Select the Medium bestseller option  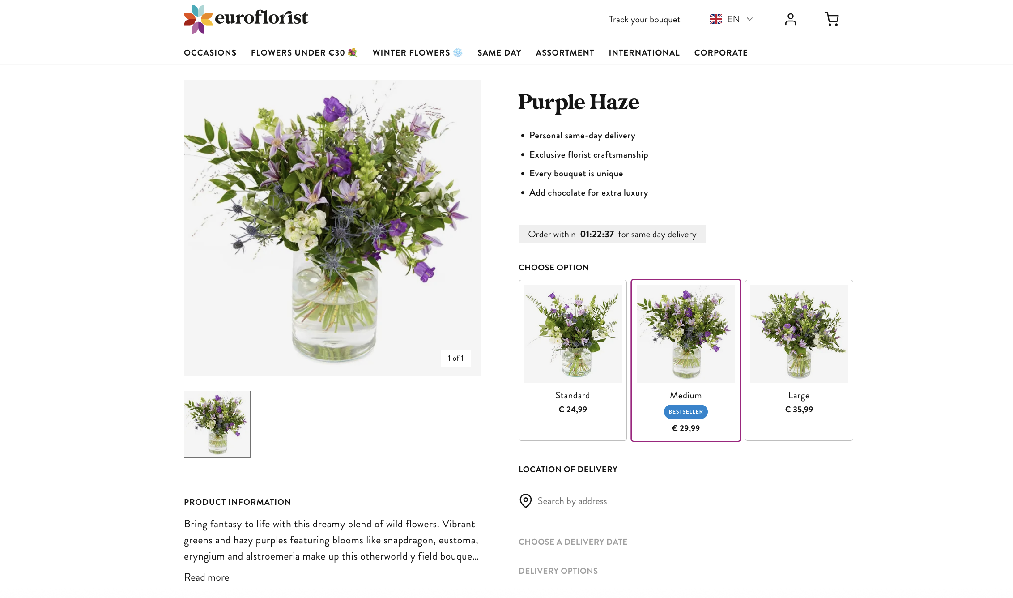685,360
